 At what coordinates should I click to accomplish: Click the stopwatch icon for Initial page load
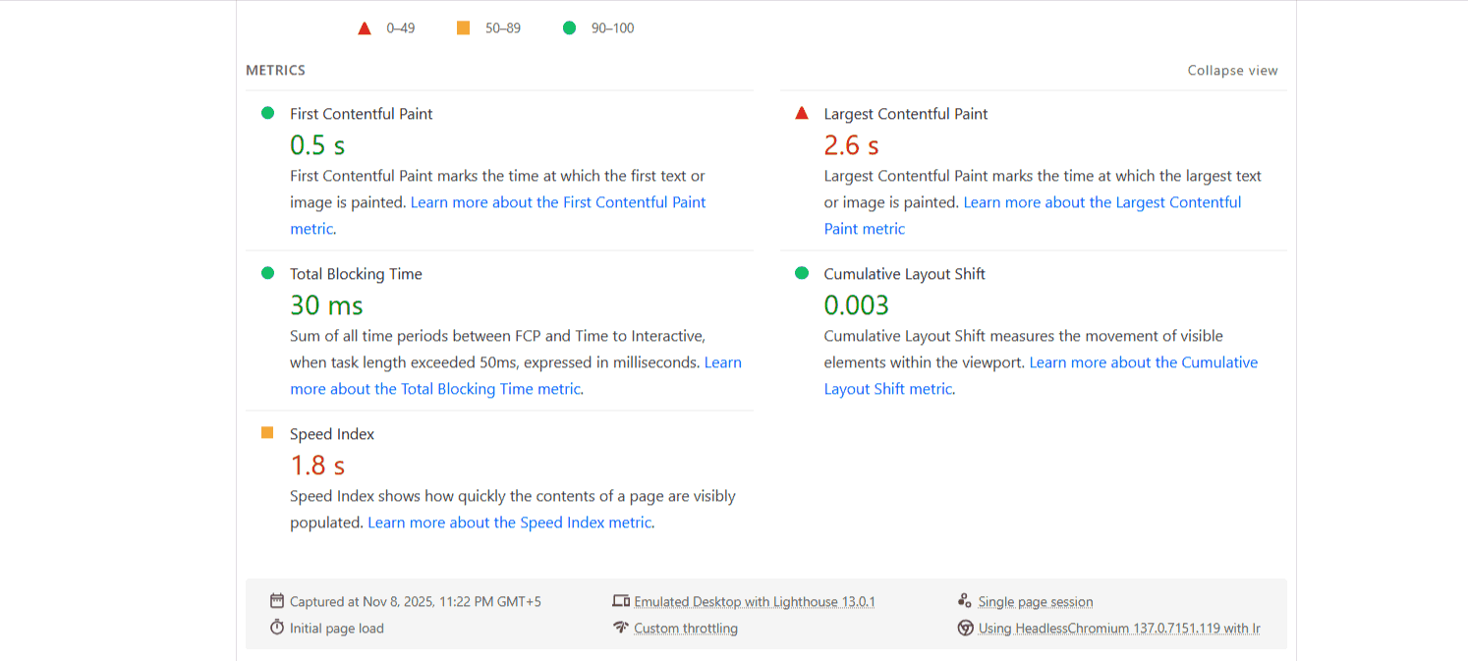click(x=278, y=628)
